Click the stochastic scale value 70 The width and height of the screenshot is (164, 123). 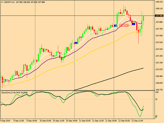point(156,99)
